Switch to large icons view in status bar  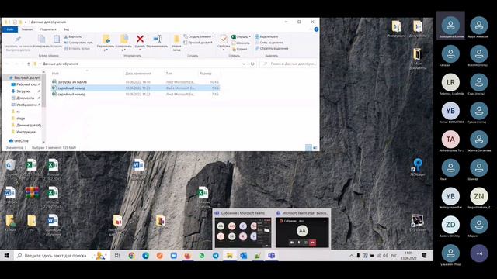tap(315, 147)
